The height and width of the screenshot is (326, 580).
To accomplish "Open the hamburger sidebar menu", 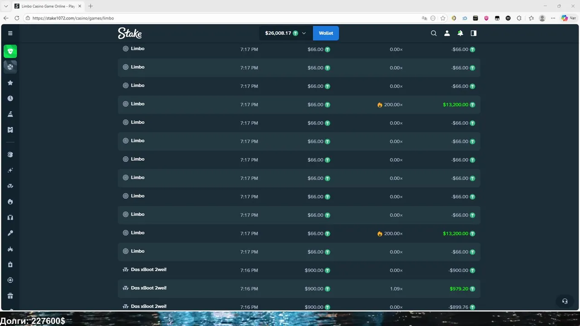I will point(10,33).
